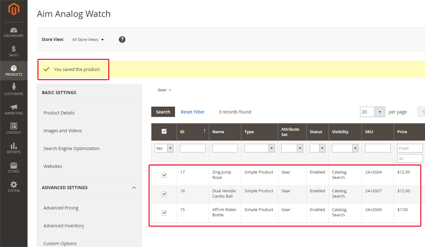Screen dimensions: 425x247
Task: Click the Search button
Action: pos(163,112)
